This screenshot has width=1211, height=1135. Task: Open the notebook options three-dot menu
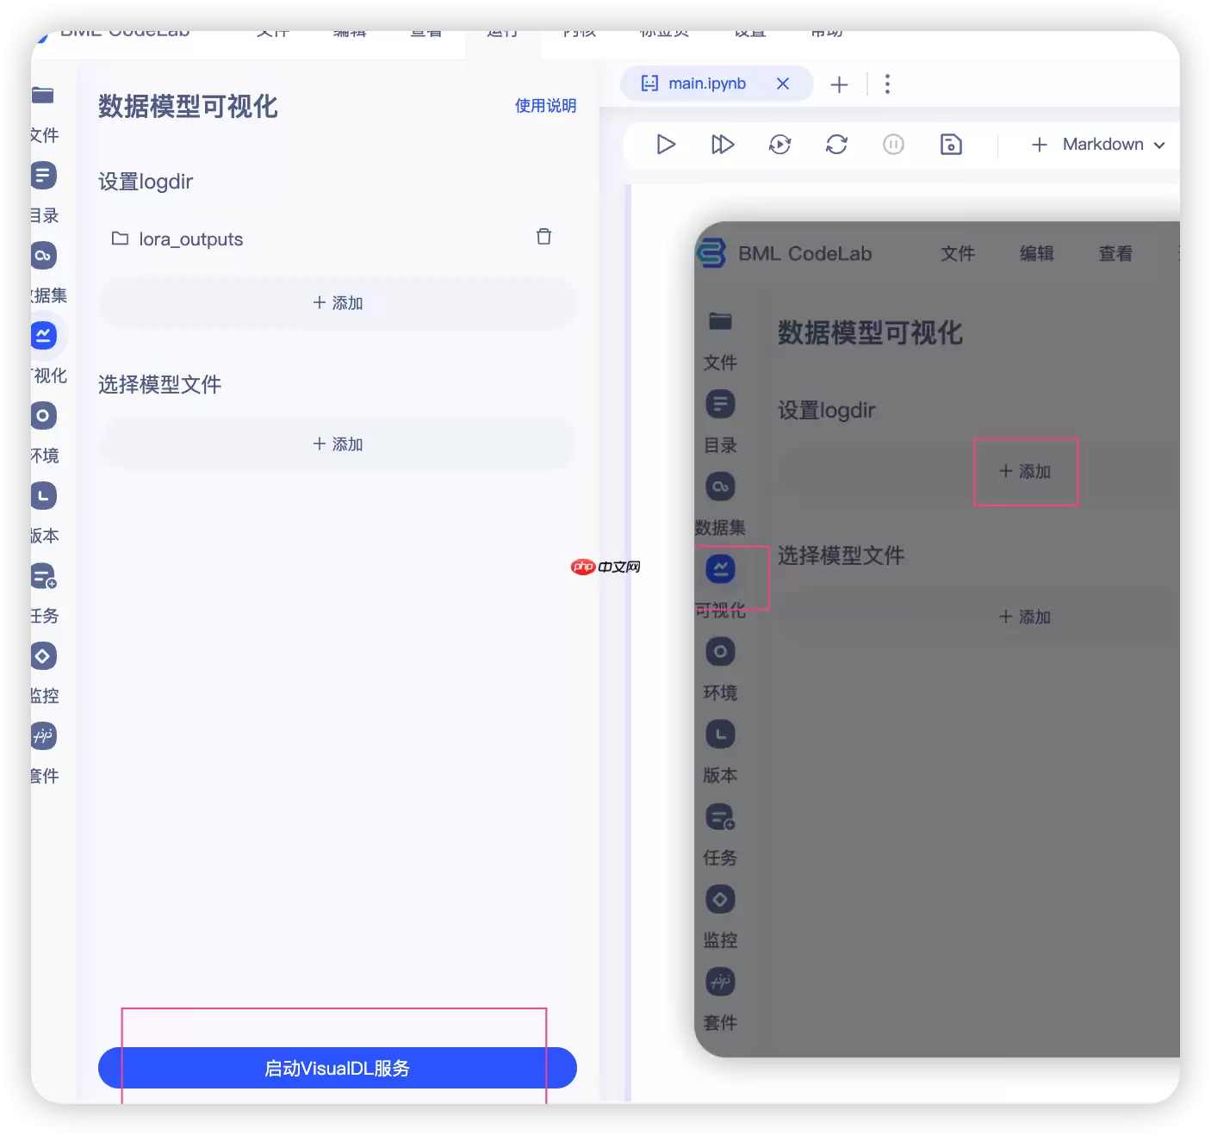[887, 84]
